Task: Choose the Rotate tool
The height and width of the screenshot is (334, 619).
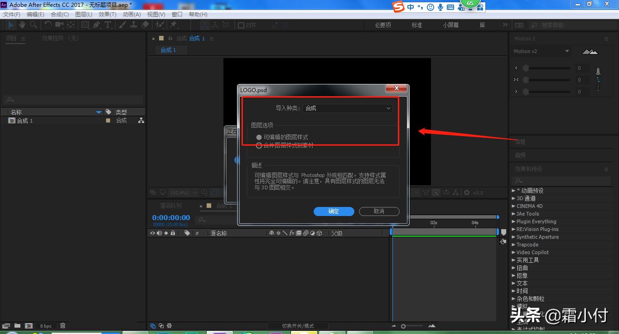Action: pyautogui.click(x=48, y=25)
